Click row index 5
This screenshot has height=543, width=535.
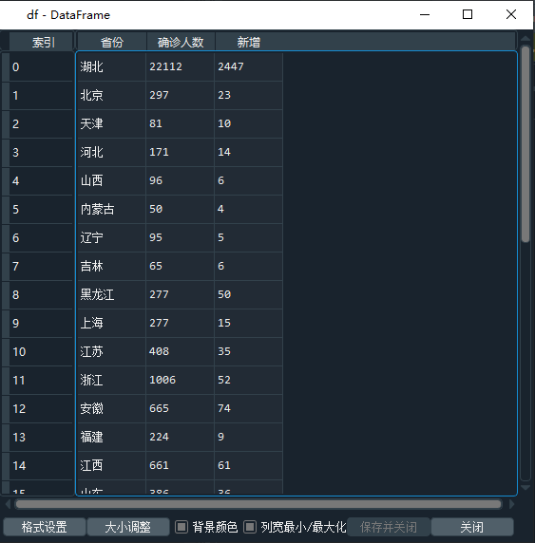41,209
